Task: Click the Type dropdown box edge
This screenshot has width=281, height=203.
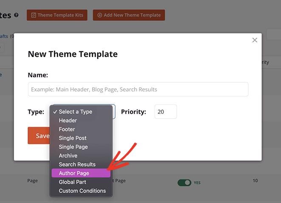Action: click(114, 112)
